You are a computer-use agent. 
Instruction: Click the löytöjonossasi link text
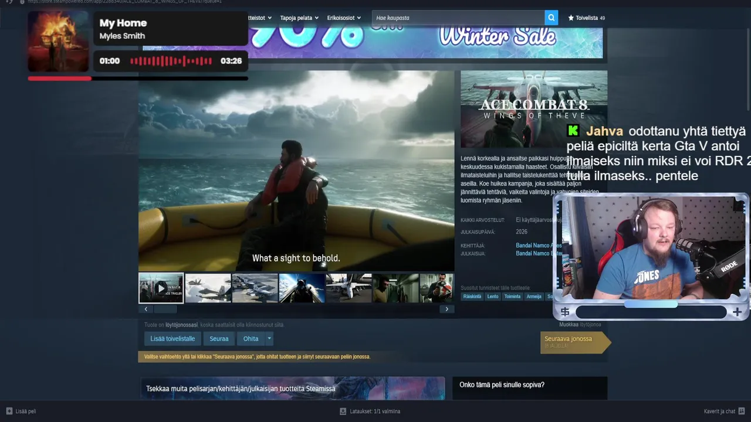click(x=181, y=325)
